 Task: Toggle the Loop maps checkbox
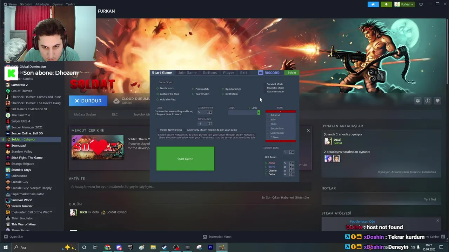pos(249,108)
